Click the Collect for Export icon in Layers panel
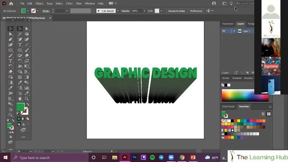 coord(236,73)
